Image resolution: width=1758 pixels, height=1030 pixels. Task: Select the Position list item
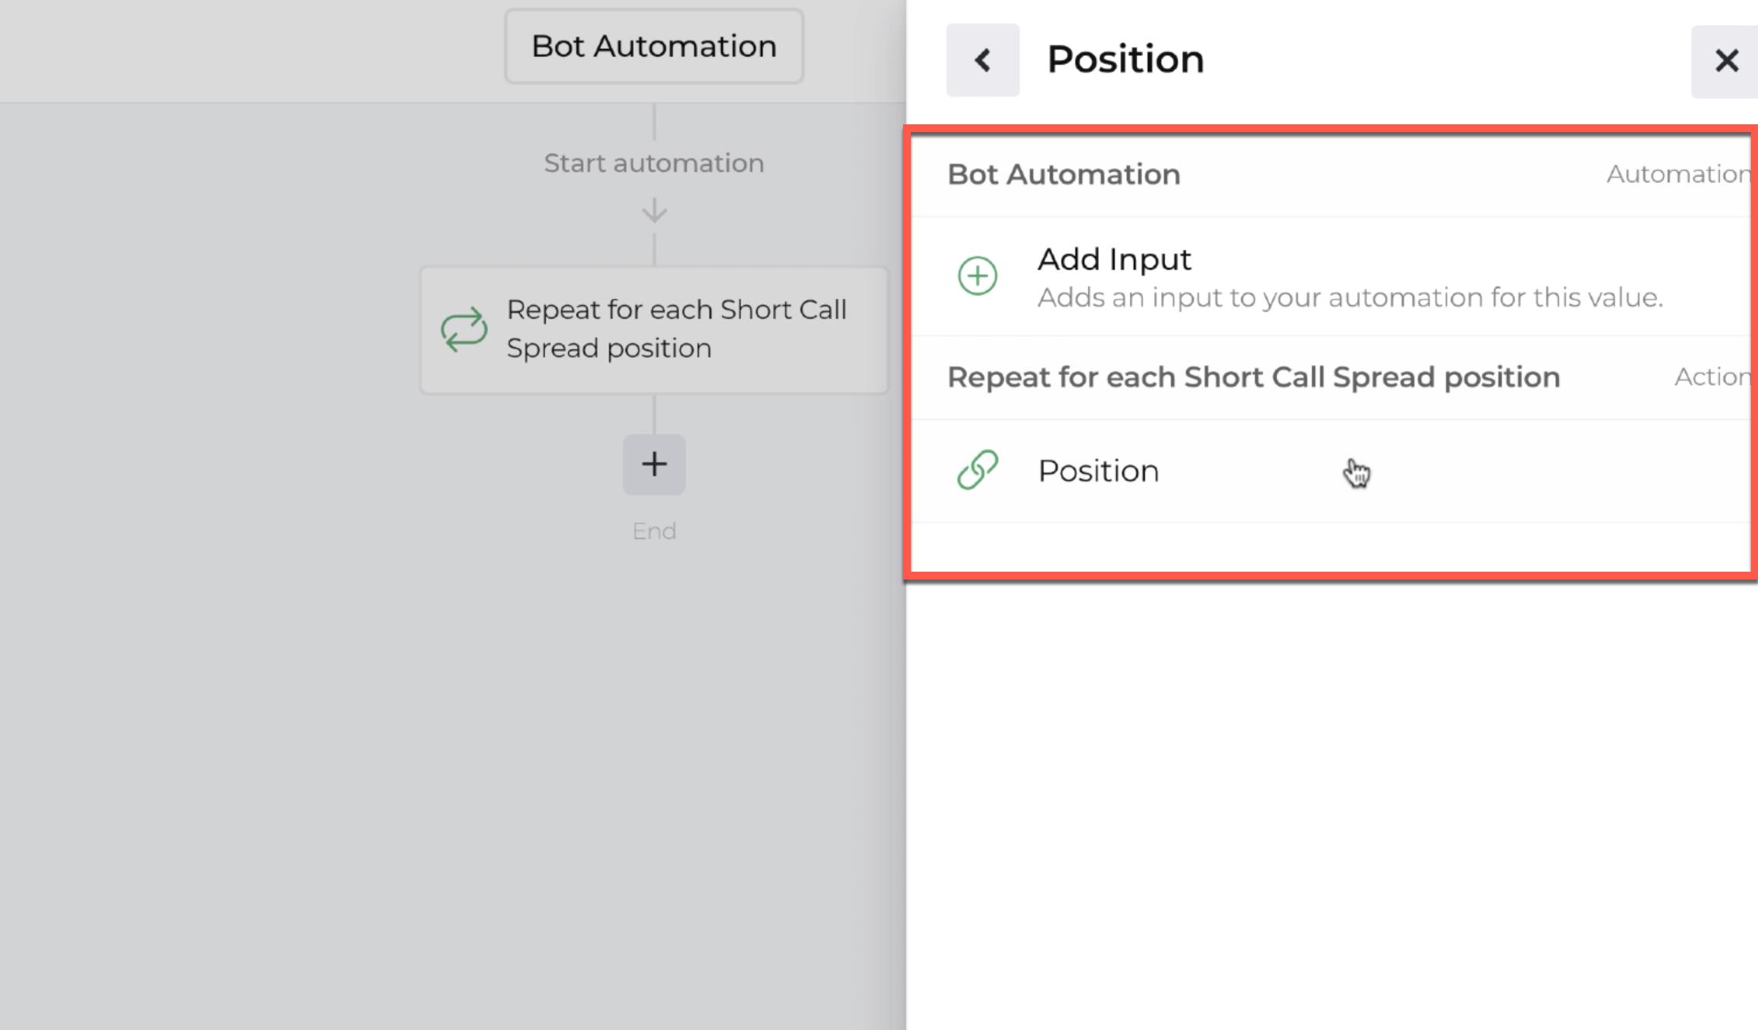click(x=1331, y=471)
